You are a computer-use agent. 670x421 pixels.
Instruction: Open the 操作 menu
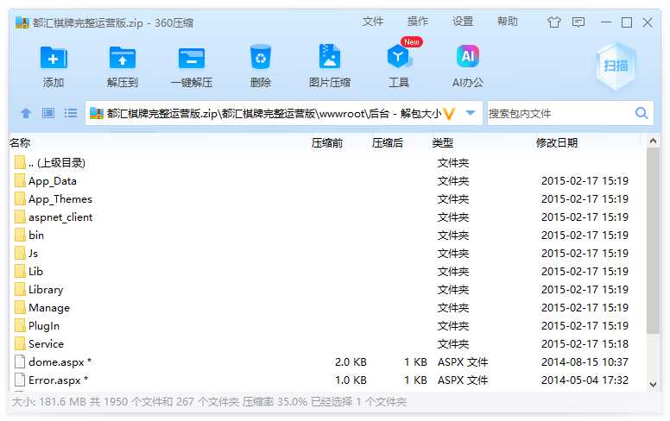coord(418,22)
